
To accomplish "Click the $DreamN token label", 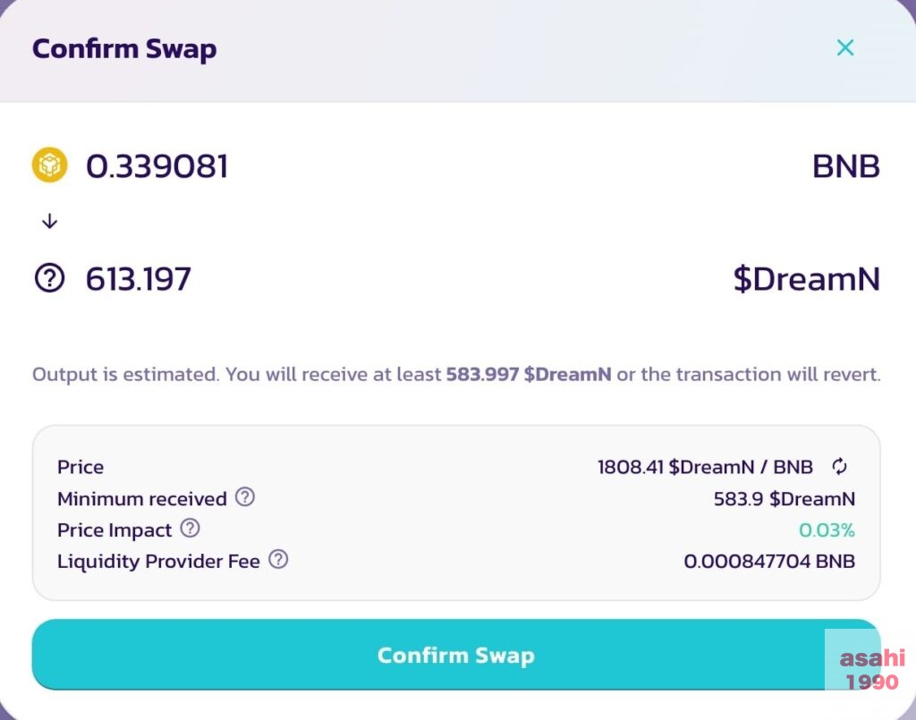I will pyautogui.click(x=807, y=278).
